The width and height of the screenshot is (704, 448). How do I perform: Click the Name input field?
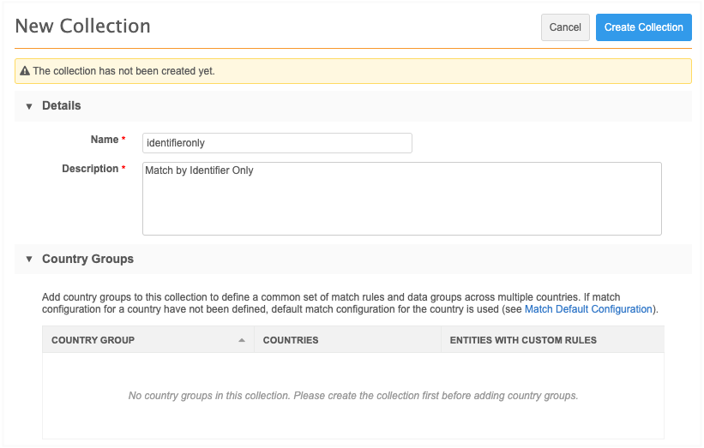277,143
